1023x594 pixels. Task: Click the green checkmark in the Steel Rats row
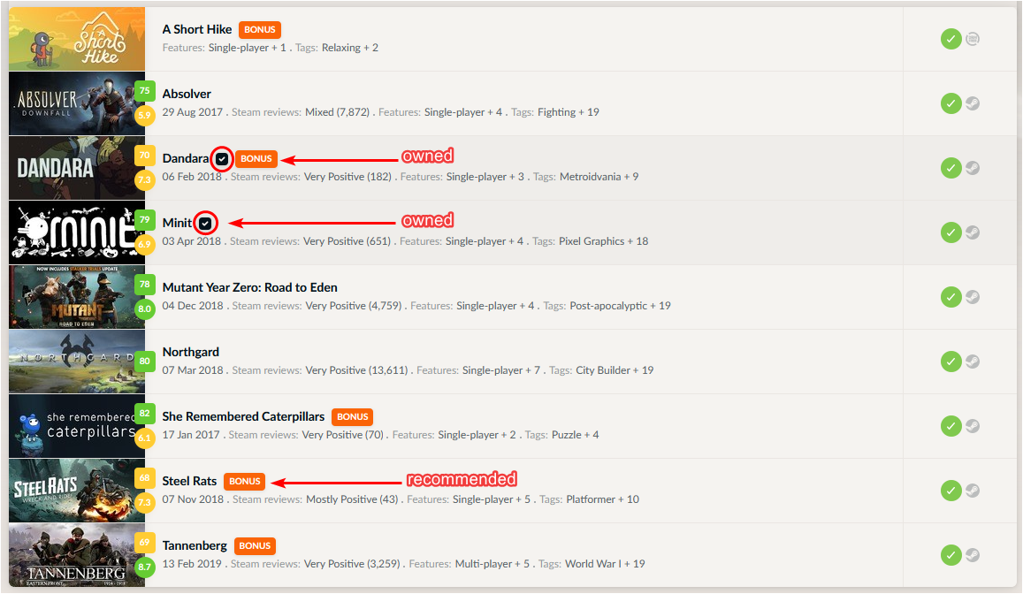(950, 491)
